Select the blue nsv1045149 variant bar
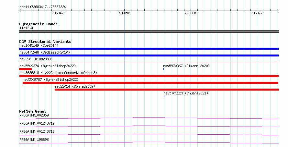The height and width of the screenshot is (147, 288). [149, 49]
